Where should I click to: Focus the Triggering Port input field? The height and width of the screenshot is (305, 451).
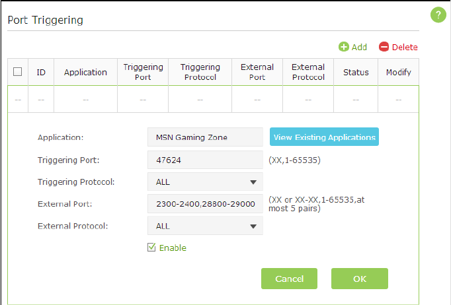tap(205, 160)
